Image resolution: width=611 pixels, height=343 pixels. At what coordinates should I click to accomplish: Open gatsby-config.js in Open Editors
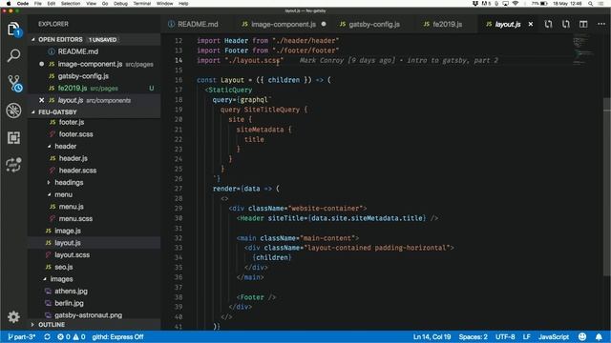point(94,76)
